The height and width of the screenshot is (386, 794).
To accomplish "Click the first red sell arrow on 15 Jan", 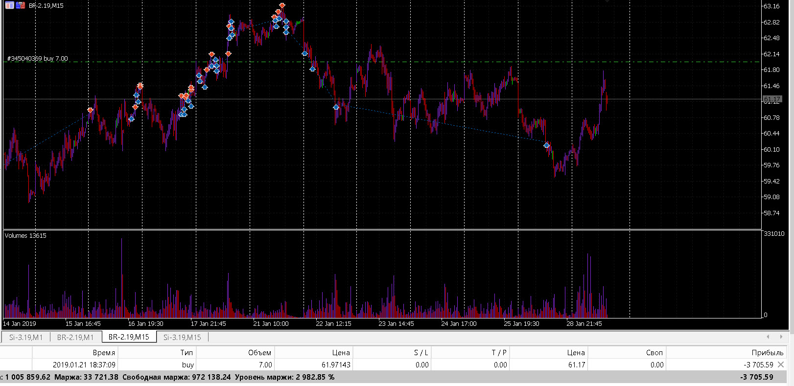I will [91, 111].
